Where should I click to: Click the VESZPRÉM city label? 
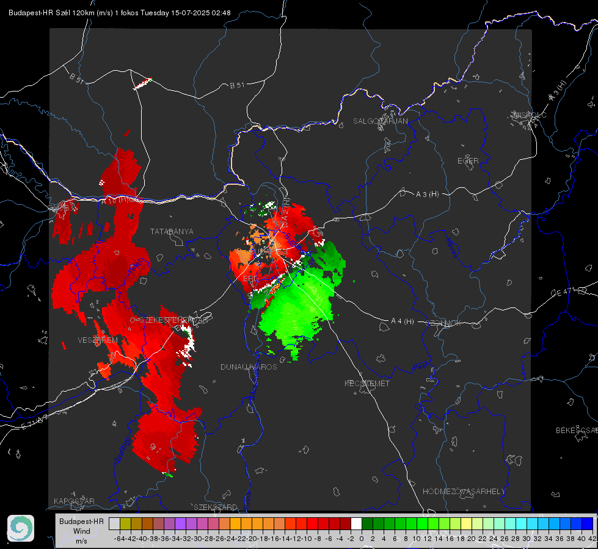[x=98, y=340]
